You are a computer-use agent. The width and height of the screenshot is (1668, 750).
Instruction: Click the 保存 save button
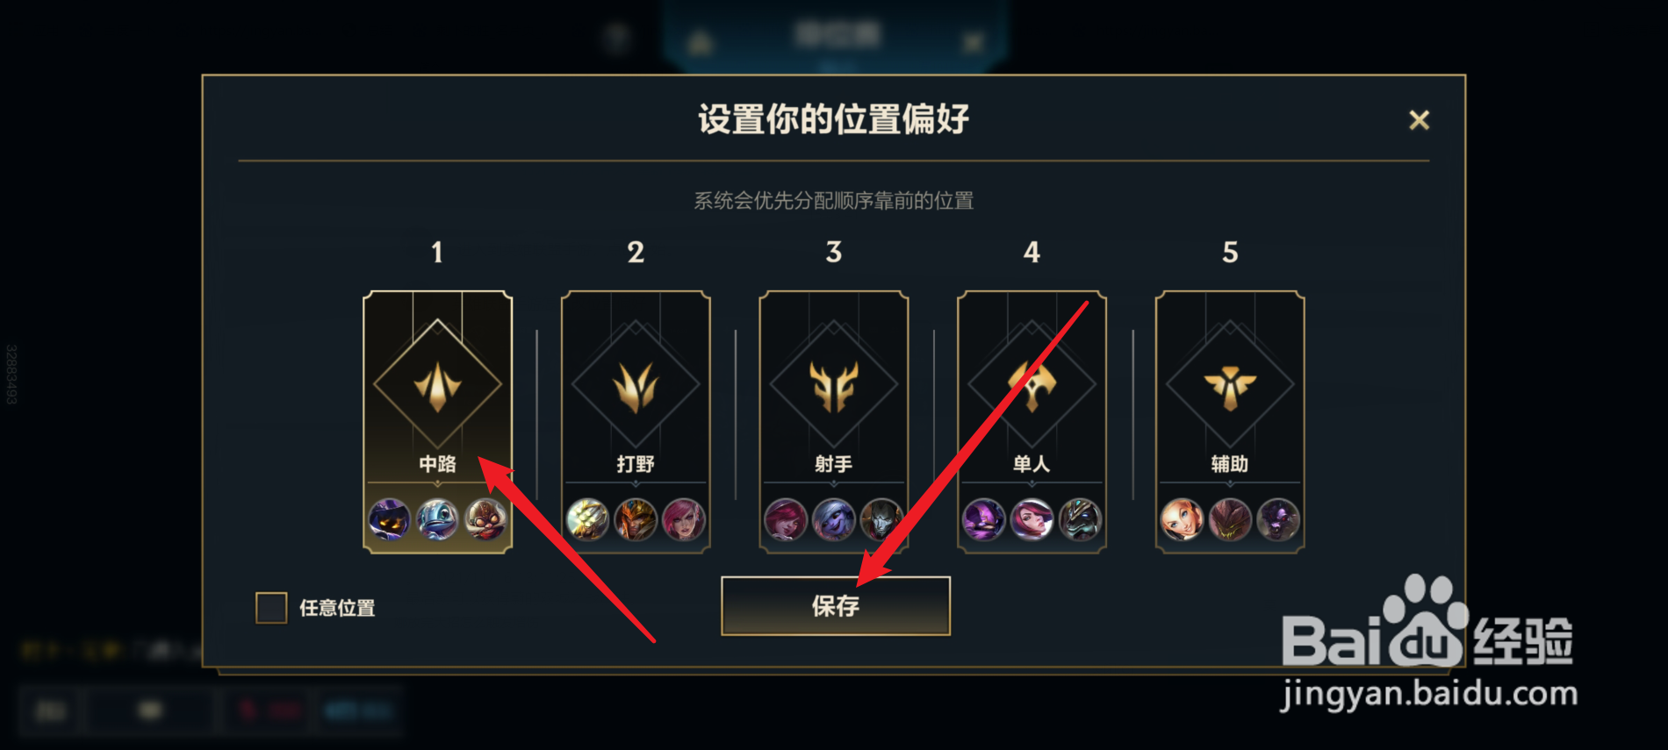[836, 605]
